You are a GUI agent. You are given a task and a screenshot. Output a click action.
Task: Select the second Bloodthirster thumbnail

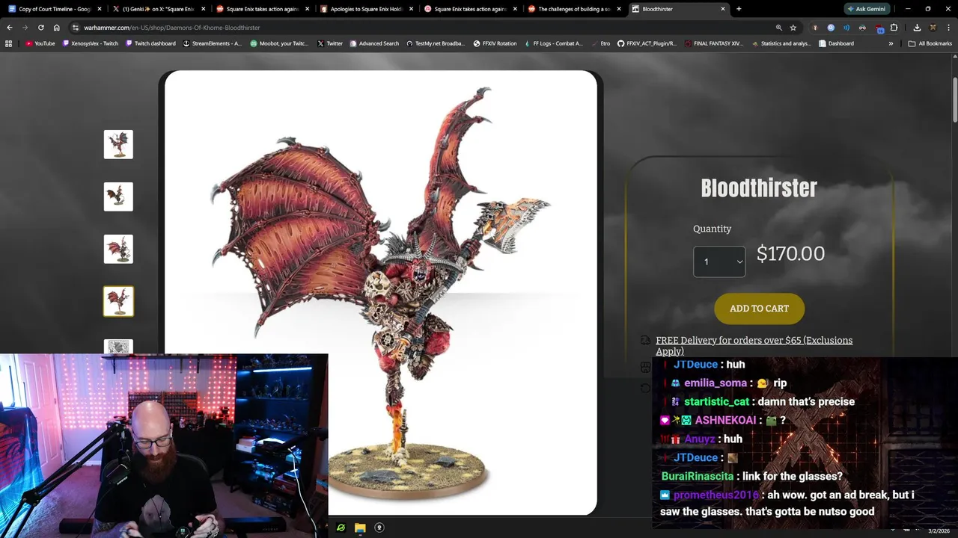point(118,197)
